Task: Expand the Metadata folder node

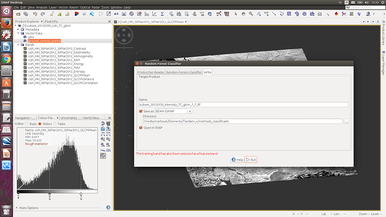Action: [18, 29]
